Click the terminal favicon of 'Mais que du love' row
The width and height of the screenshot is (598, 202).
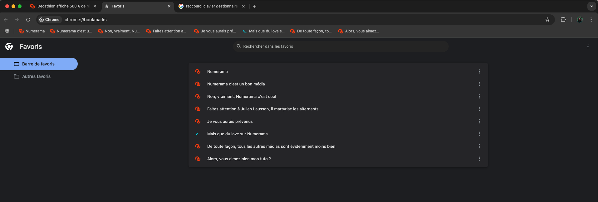(198, 134)
